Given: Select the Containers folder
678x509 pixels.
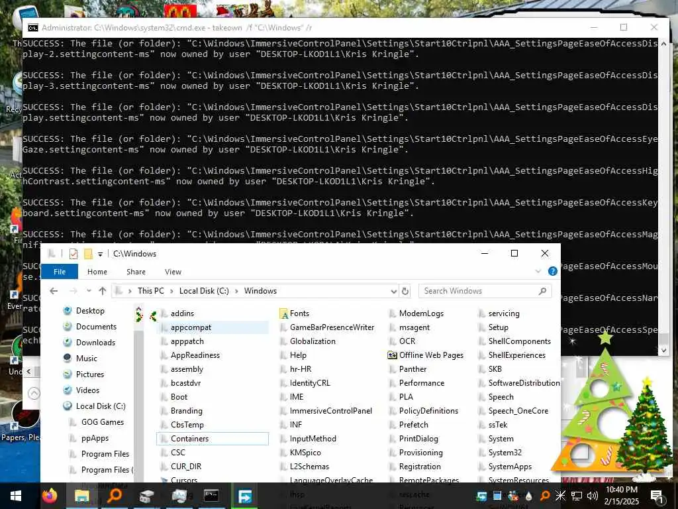Looking at the screenshot, I should tap(189, 439).
